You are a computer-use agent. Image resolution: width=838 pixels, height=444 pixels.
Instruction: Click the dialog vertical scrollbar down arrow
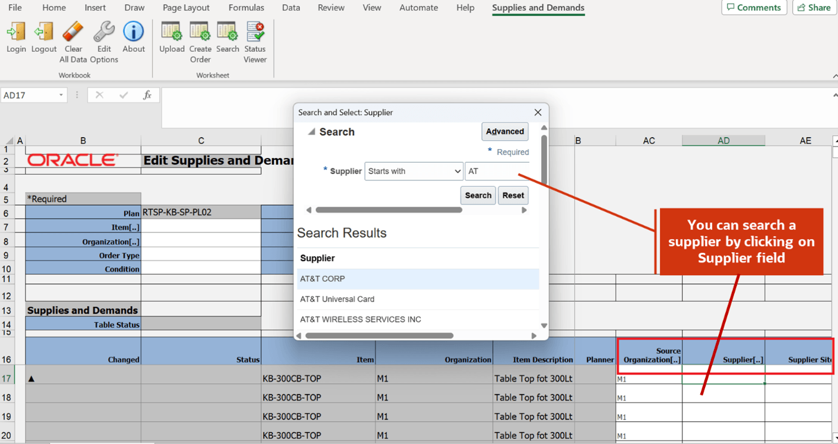(x=544, y=325)
